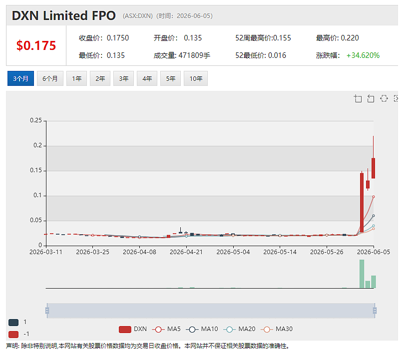This screenshot has width=407, height=355.
Task: Click the zoom reset back icon
Action: pyautogui.click(x=371, y=99)
